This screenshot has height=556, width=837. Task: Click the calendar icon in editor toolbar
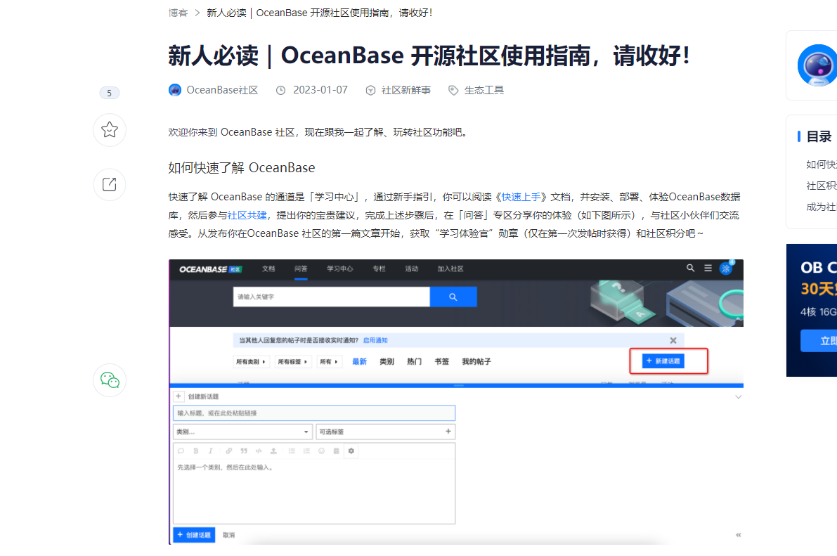coord(337,451)
